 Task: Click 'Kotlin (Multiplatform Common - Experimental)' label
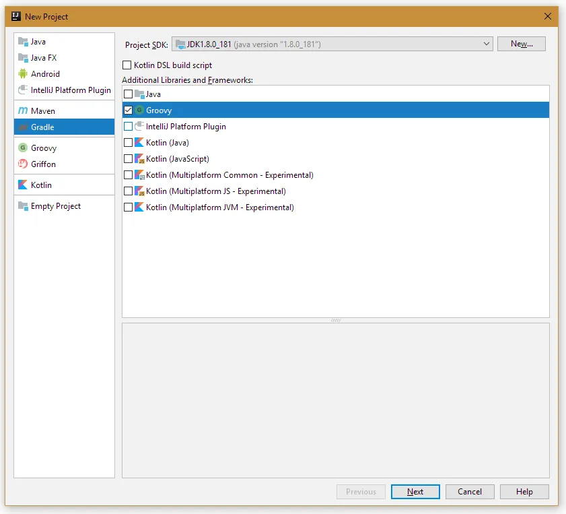pos(229,175)
